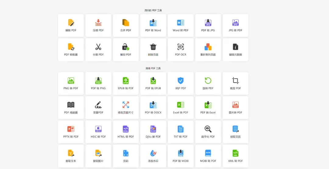Image resolution: width=329 pixels, height=169 pixels.
Task: Click the 页码 page number tile
Action: click(126, 156)
